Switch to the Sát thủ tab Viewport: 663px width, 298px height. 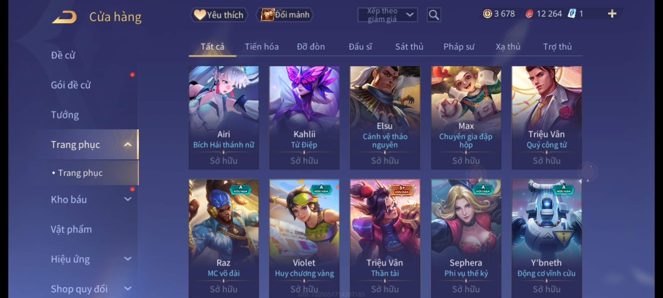(409, 47)
